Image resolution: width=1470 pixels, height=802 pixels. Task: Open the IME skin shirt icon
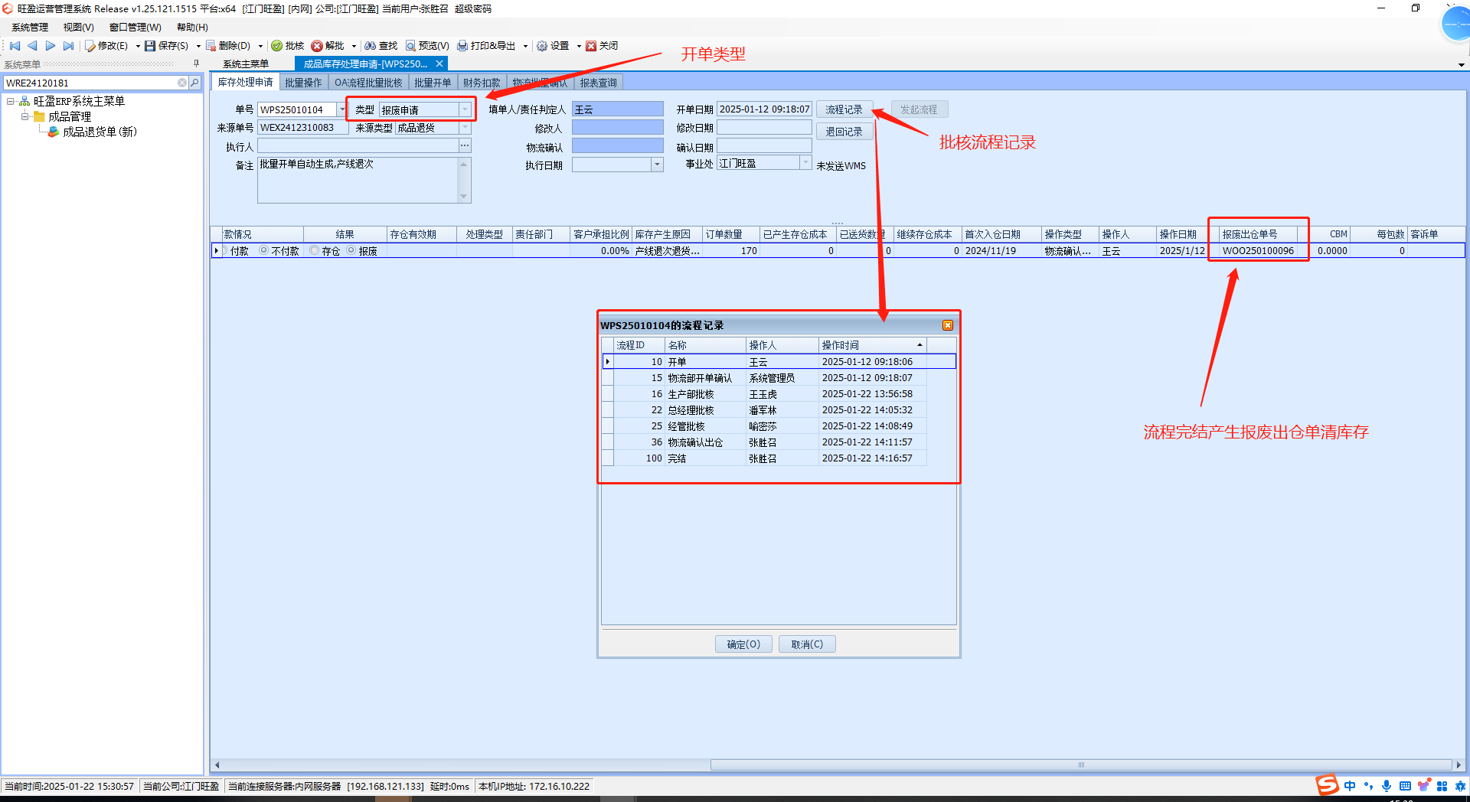[1423, 786]
